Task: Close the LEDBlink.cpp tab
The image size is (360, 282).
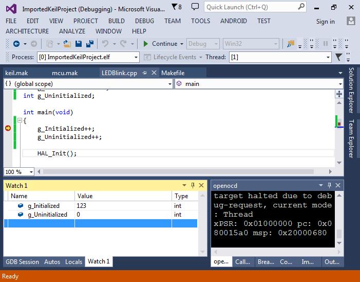Action: click(x=154, y=73)
